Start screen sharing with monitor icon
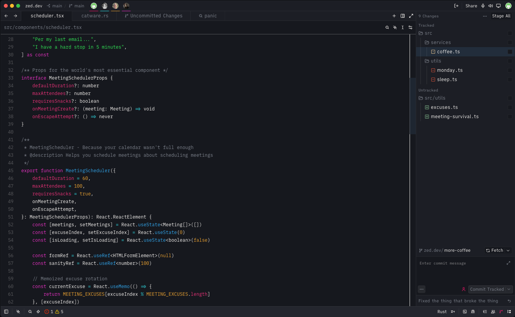The width and height of the screenshot is (515, 317). [498, 6]
